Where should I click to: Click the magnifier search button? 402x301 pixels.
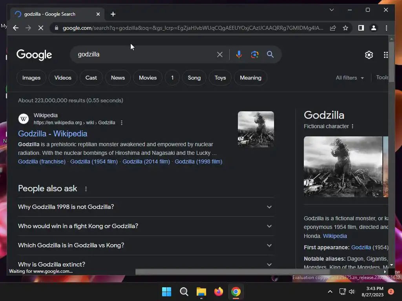tap(270, 54)
